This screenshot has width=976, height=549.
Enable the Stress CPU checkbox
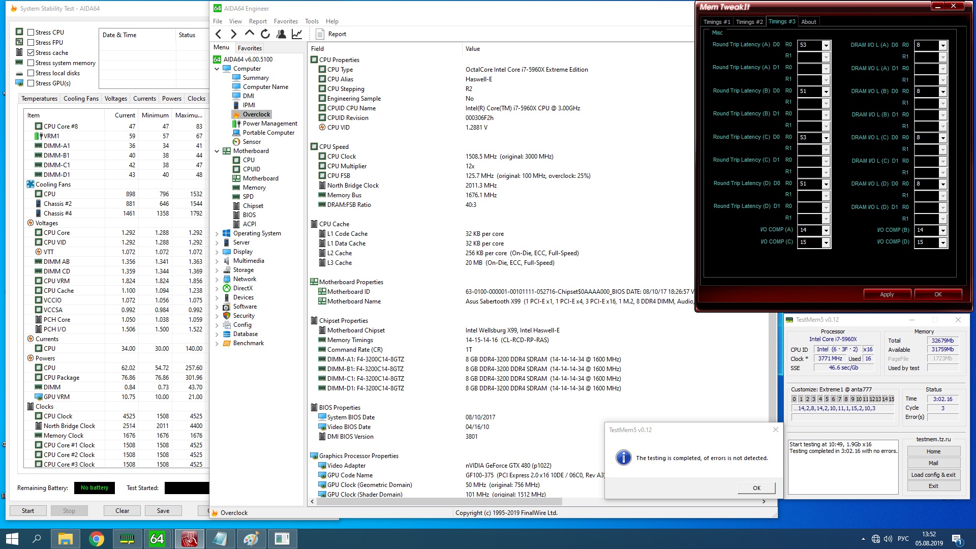pyautogui.click(x=31, y=32)
